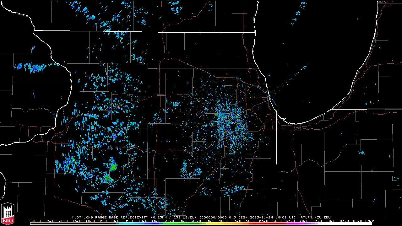This screenshot has height=226, width=402.
Task: Click the -20.0 scale label
Action: 62,221
